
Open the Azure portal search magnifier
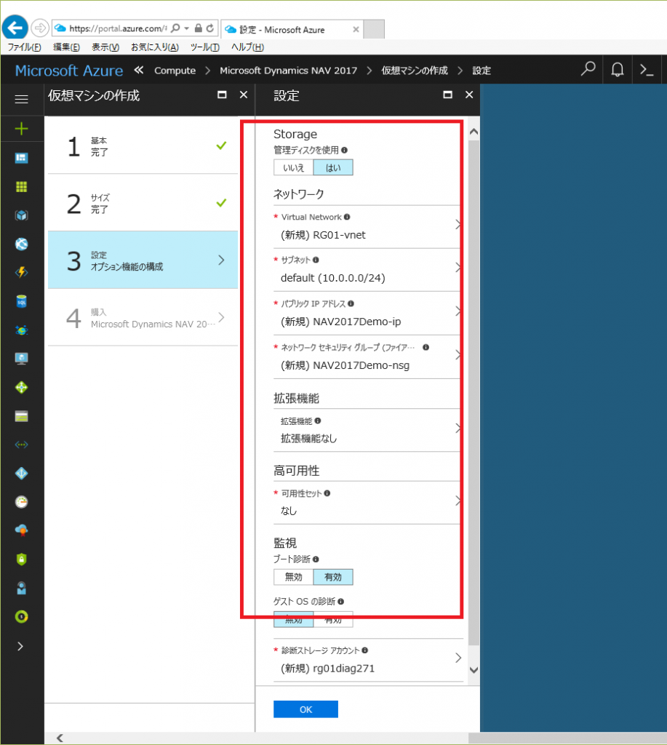coord(588,69)
